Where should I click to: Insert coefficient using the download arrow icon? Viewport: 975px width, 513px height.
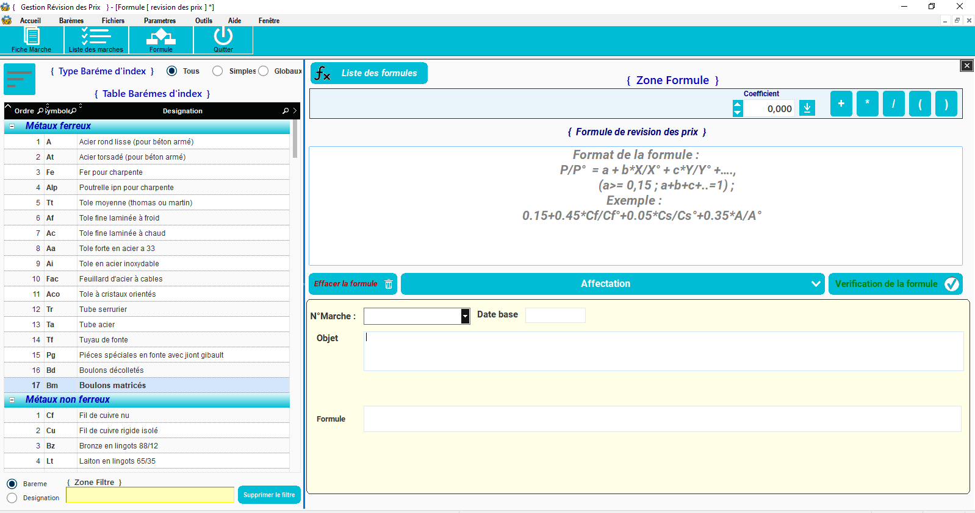[x=807, y=108]
